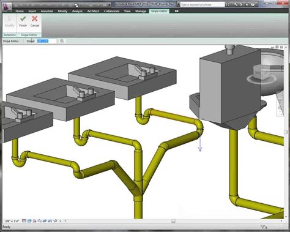Click the search box 'Type a keyword or phrase'
This screenshot has width=290, height=232.
click(203, 4)
